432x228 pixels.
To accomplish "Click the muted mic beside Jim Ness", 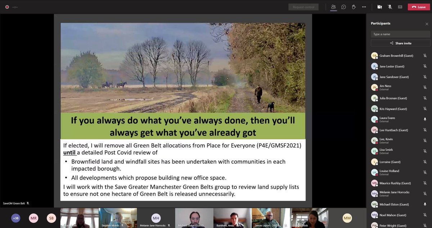I will coord(425,87).
